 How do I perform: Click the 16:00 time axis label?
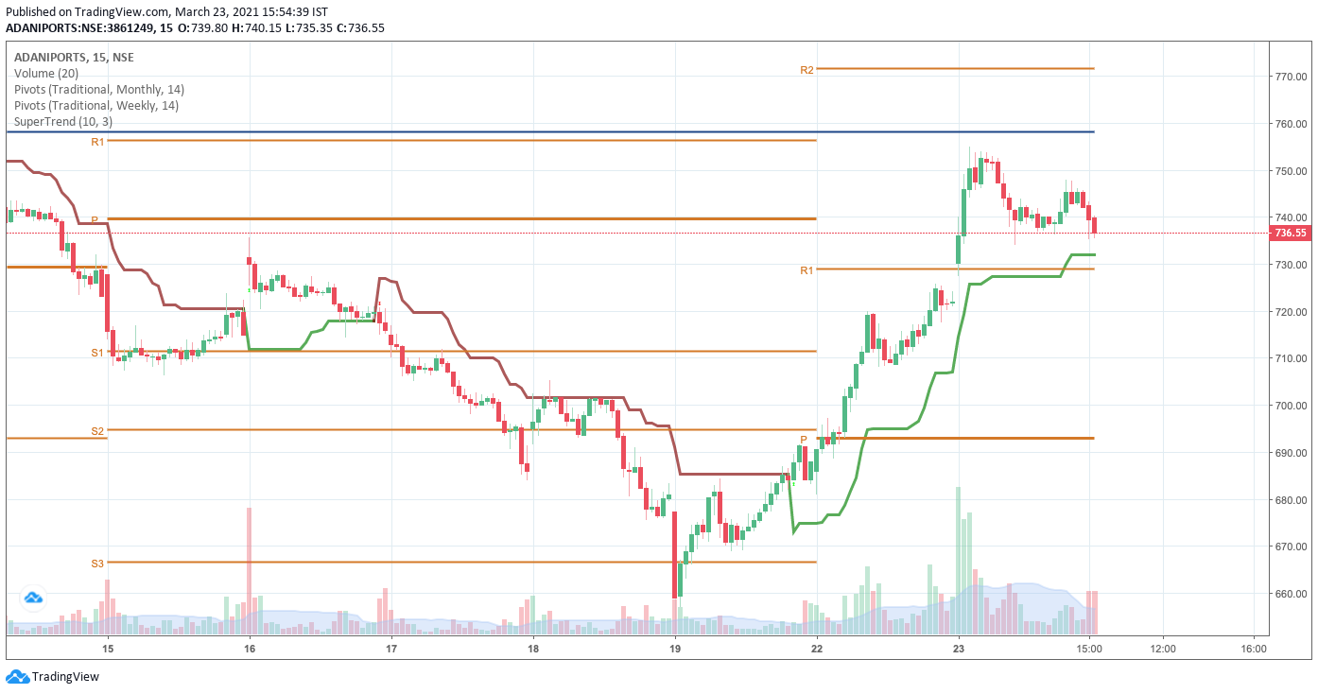point(1254,649)
